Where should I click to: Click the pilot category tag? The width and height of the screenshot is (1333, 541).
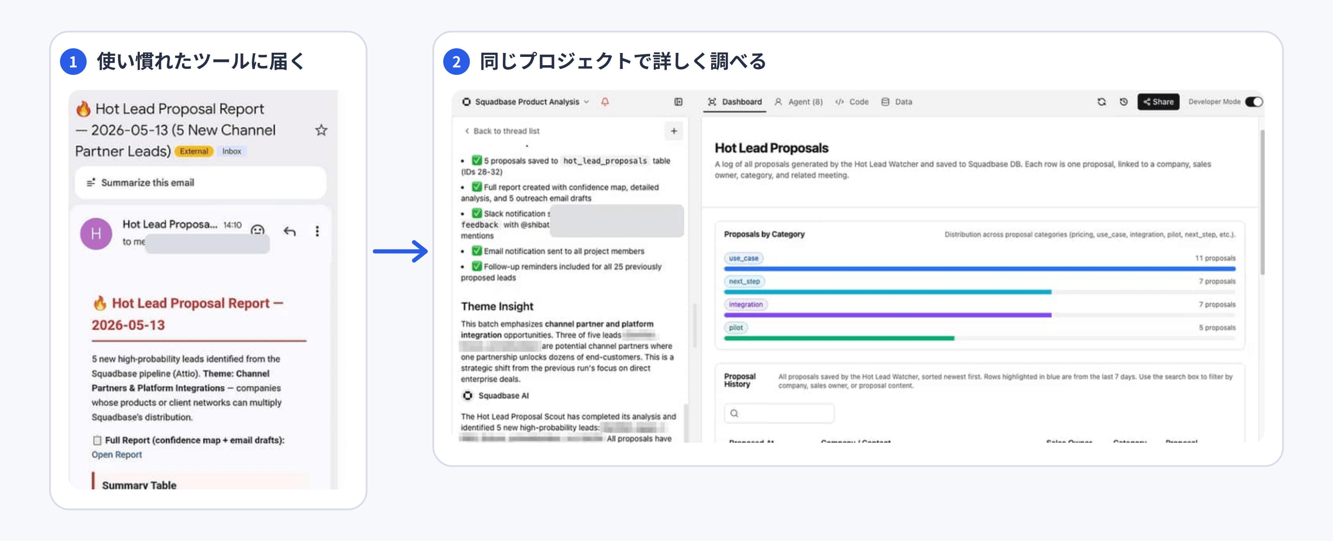(736, 327)
